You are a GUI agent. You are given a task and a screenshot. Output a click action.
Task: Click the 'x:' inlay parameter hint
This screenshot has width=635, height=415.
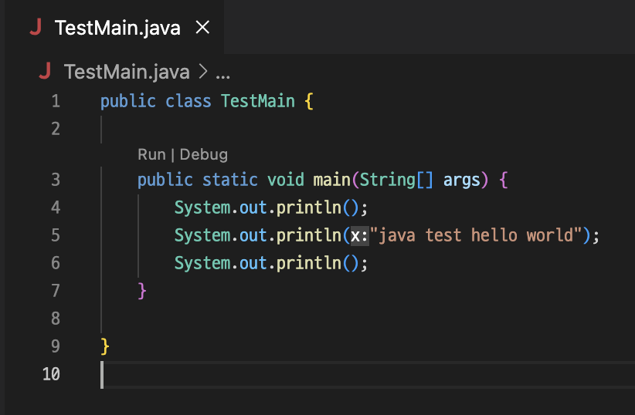[x=360, y=235]
